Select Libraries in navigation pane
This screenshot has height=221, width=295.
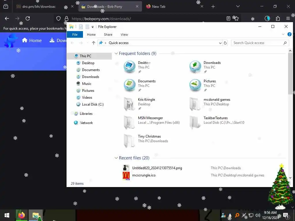pos(86,114)
